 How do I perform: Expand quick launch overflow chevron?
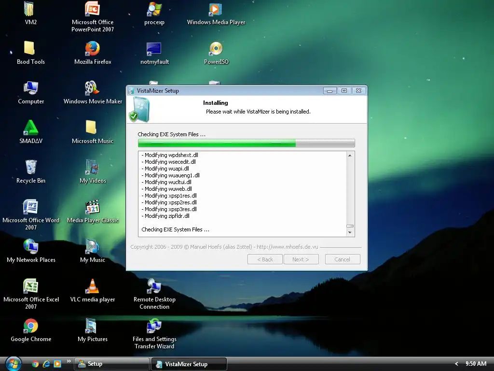(x=69, y=361)
